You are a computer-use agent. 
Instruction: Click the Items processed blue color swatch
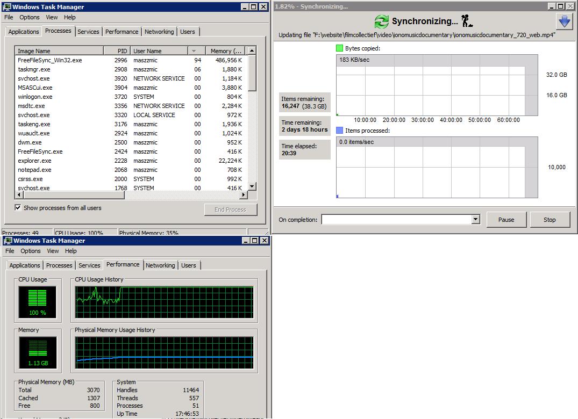pyautogui.click(x=339, y=131)
